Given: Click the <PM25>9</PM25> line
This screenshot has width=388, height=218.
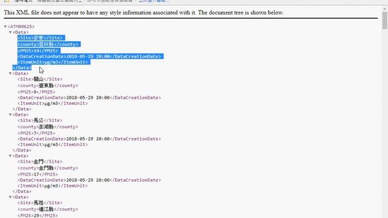Looking at the screenshot, I should 36,92.
